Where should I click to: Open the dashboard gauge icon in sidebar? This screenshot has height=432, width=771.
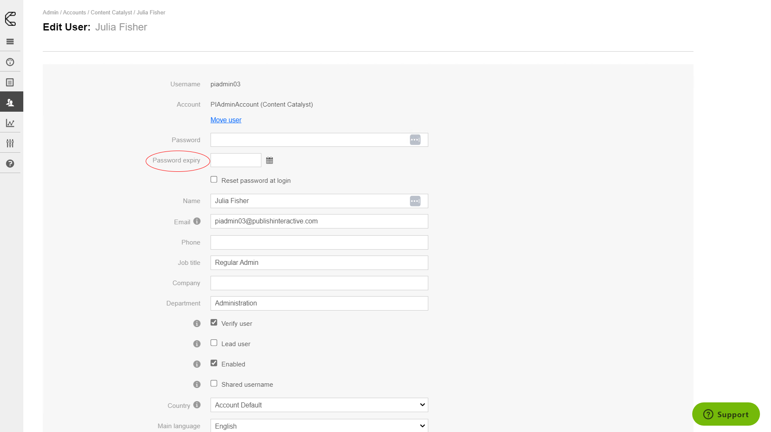10,62
